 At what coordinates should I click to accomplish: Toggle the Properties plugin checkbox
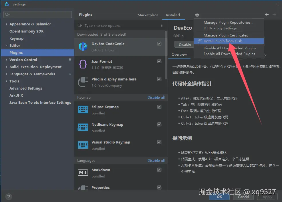click(159, 187)
